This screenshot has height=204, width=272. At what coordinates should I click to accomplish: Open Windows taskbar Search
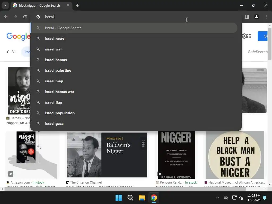click(130, 198)
